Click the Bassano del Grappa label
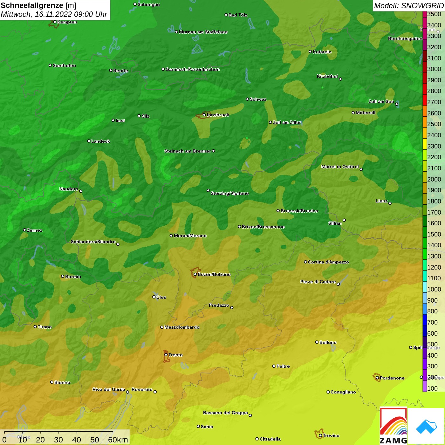The height and width of the screenshot is (445, 445). [225, 413]
